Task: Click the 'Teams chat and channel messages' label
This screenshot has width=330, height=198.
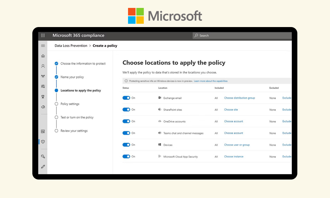Action: [183, 133]
